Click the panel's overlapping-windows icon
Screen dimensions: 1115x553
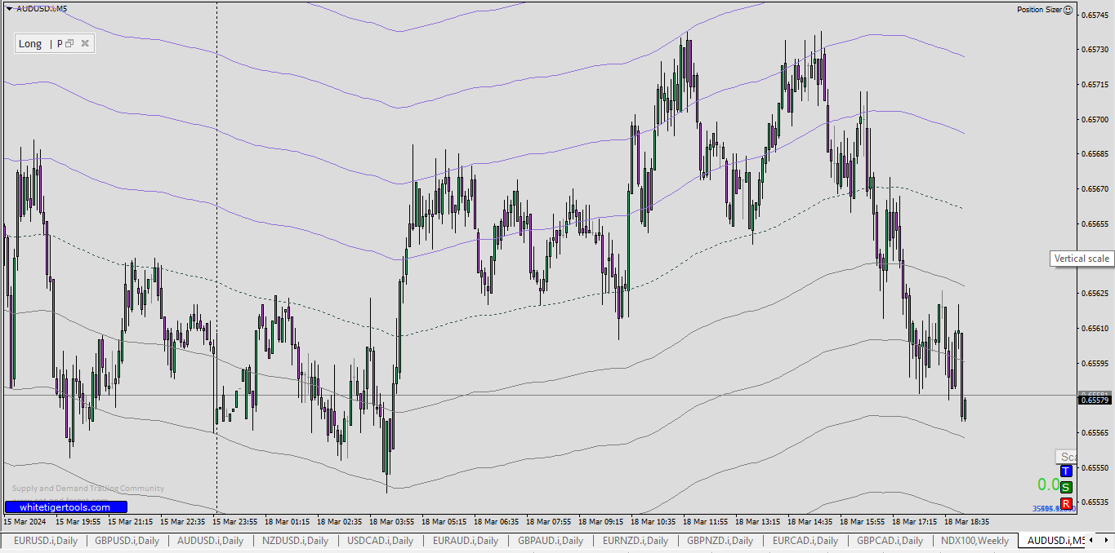(x=69, y=43)
